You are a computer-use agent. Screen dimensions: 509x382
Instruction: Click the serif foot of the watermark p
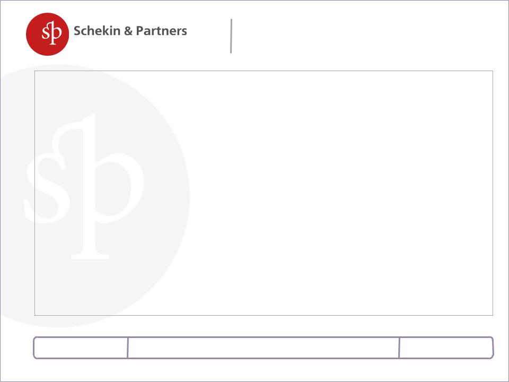[90, 256]
